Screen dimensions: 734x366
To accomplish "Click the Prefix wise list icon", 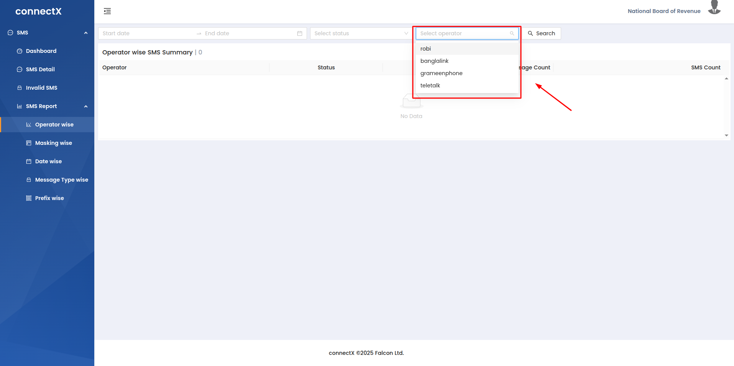I will (29, 198).
